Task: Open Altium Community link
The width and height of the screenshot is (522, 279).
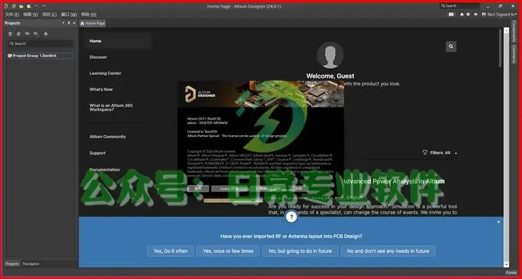Action: click(x=108, y=136)
